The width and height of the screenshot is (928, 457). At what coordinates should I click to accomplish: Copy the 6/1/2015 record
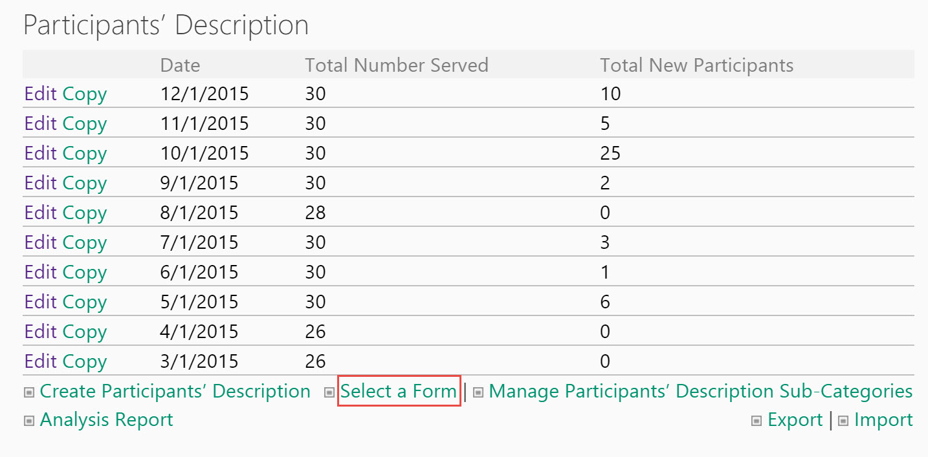[x=84, y=272]
